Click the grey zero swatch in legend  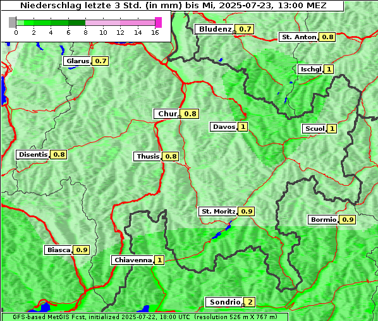click(12, 22)
